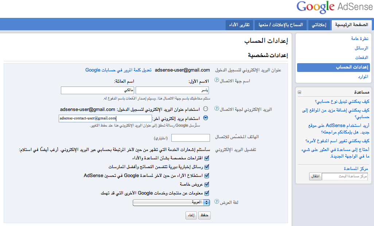Open نظرة عامة in sidebar
374x226 pixels.
tap(359, 38)
